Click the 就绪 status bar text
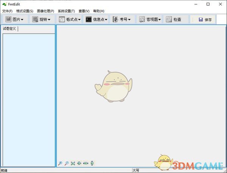227x173 pixels. [4, 170]
